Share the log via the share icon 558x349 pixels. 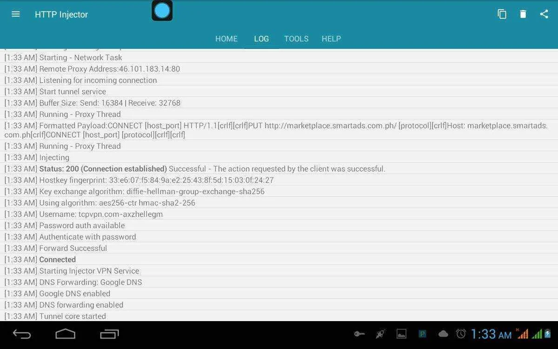544,14
